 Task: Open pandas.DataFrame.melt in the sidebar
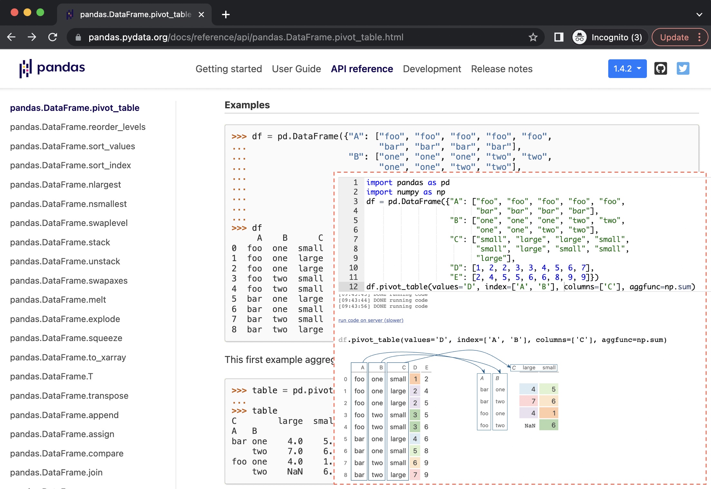click(58, 300)
